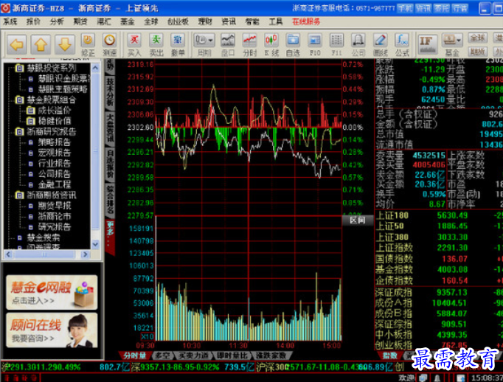The image size is (503, 382).
Task: Open 金融工程 in the tree
Action: 55,184
